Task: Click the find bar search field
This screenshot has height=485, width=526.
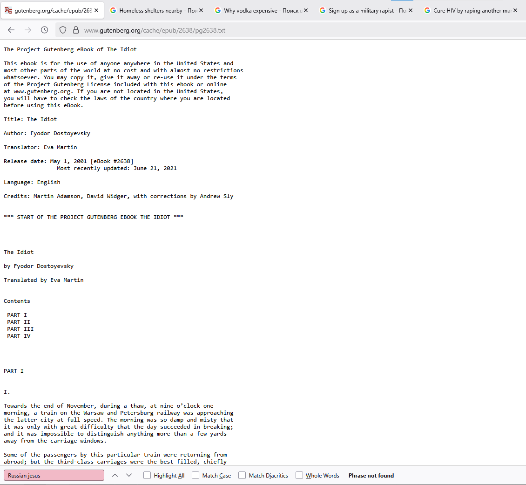Action: 54,475
